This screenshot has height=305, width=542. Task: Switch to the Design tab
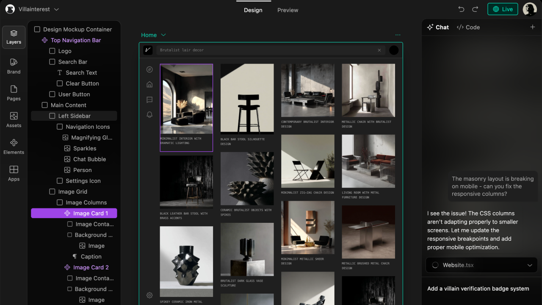pos(253,10)
